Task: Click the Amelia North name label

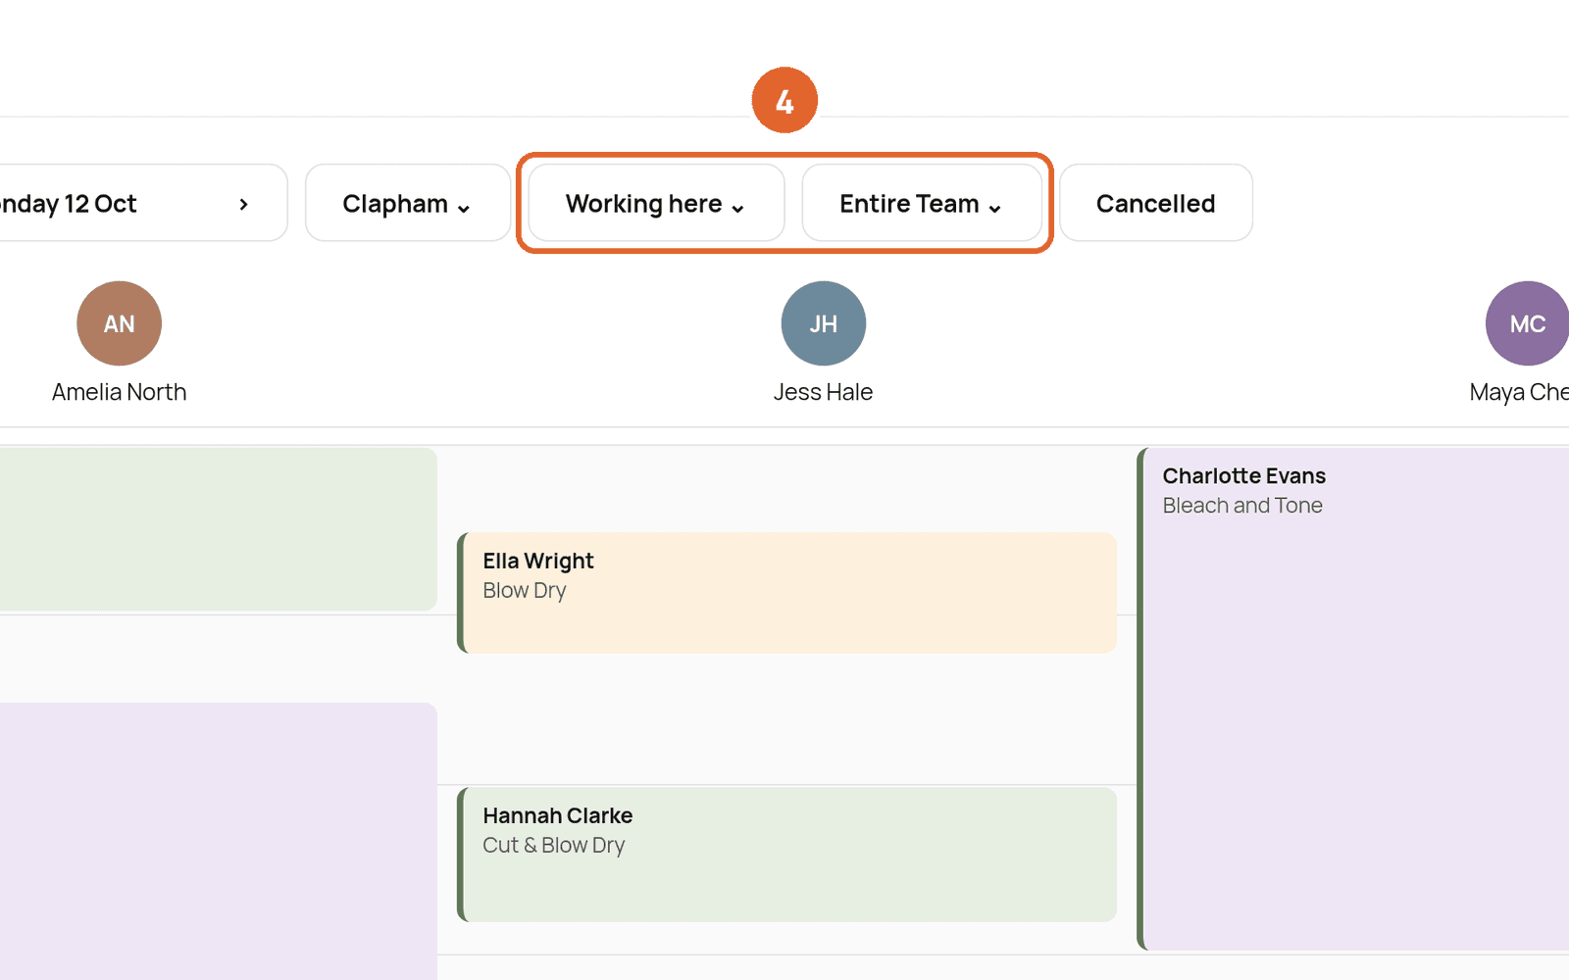Action: pos(120,392)
